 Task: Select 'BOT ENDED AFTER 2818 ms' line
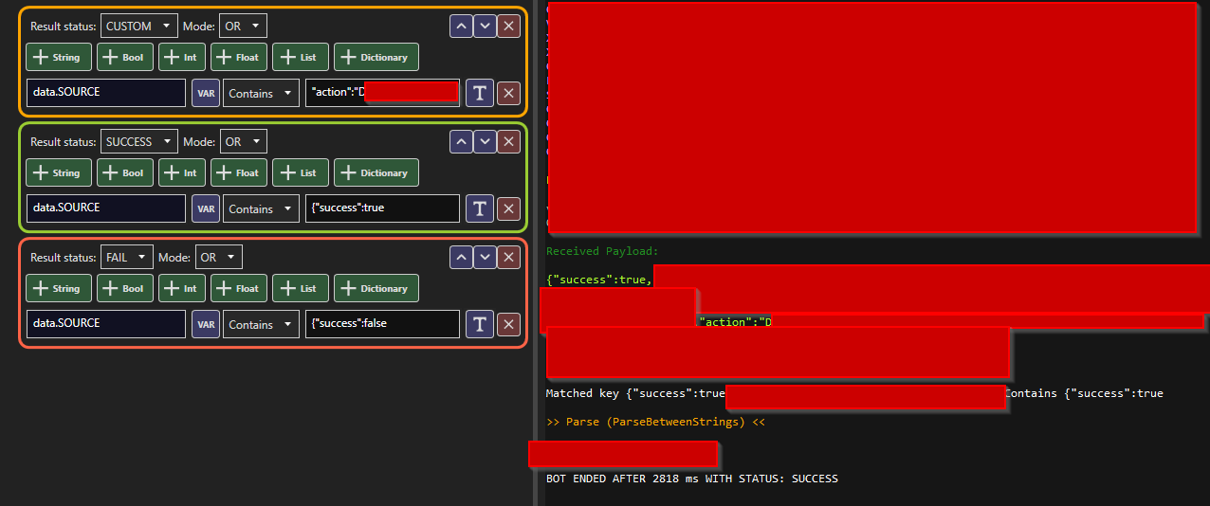(692, 479)
